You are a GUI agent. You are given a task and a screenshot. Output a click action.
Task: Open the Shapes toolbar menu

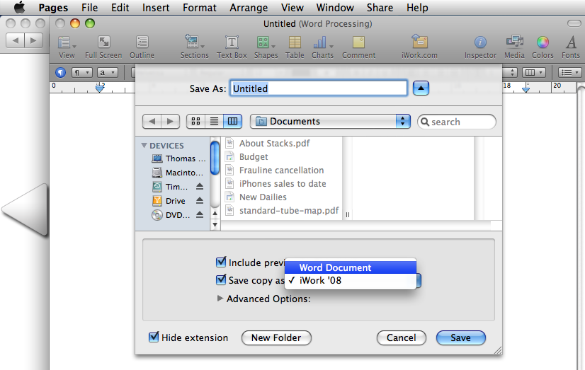coord(266,47)
